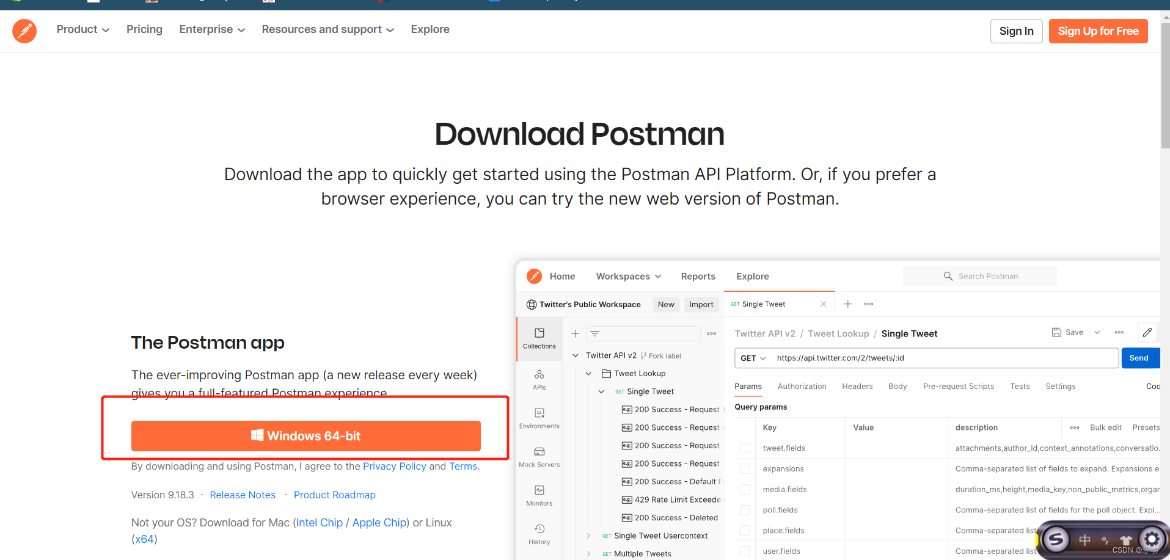Screen dimensions: 1170x560
Task: Click the Postman logo in website header
Action: tap(24, 31)
